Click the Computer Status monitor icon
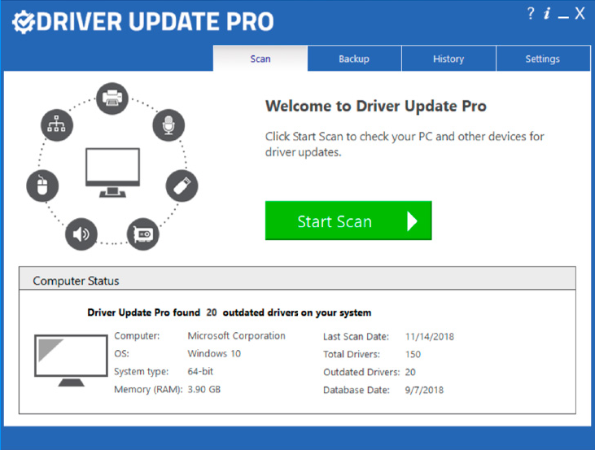 pos(71,360)
